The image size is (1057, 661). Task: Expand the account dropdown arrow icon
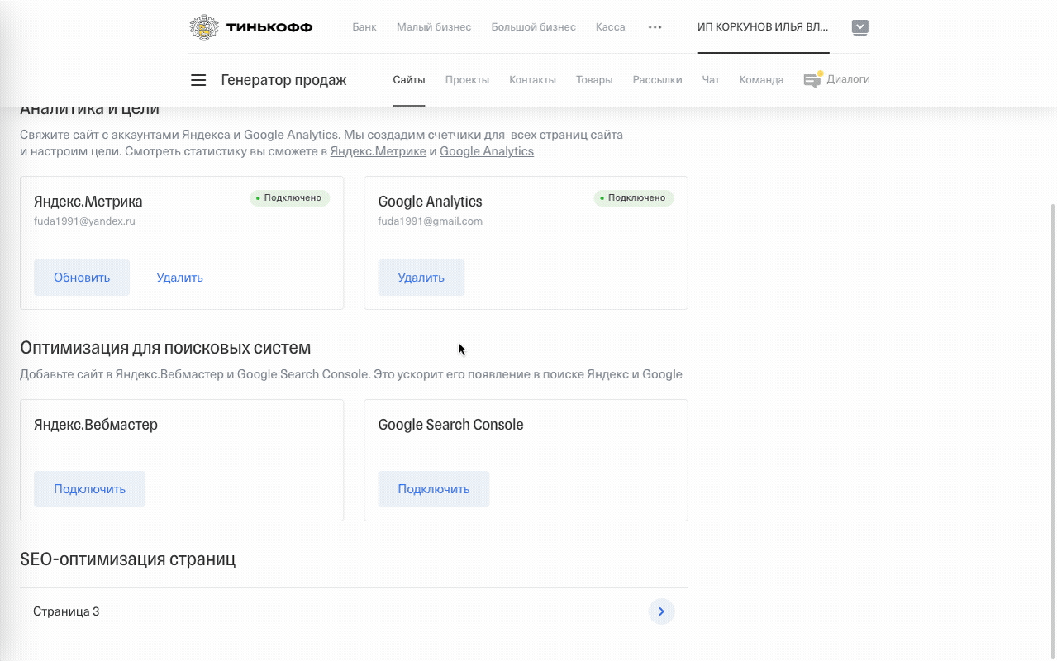[860, 27]
